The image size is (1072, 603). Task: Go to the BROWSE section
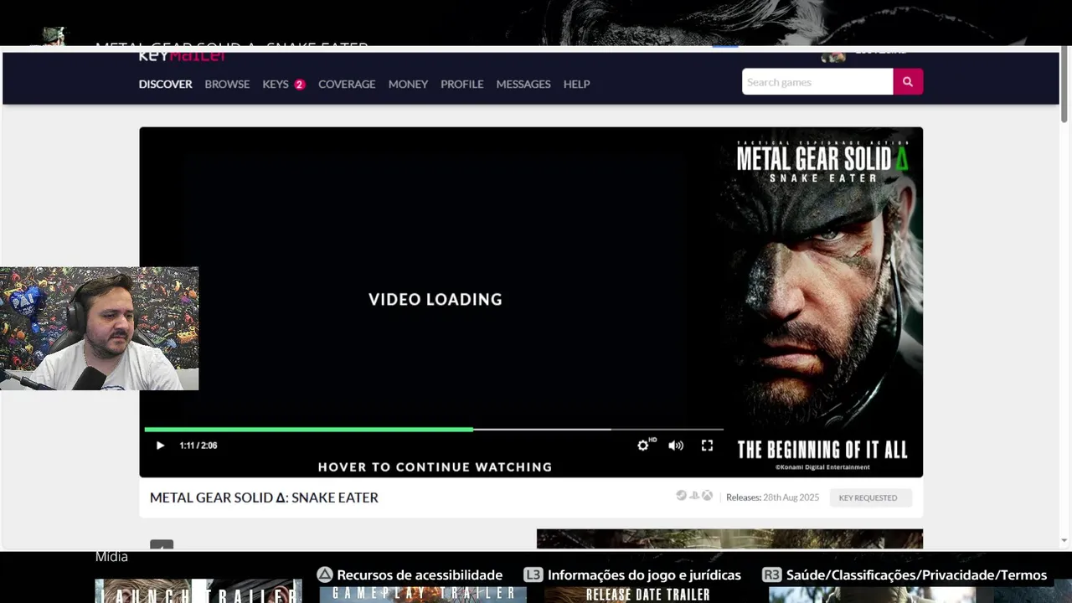(227, 84)
